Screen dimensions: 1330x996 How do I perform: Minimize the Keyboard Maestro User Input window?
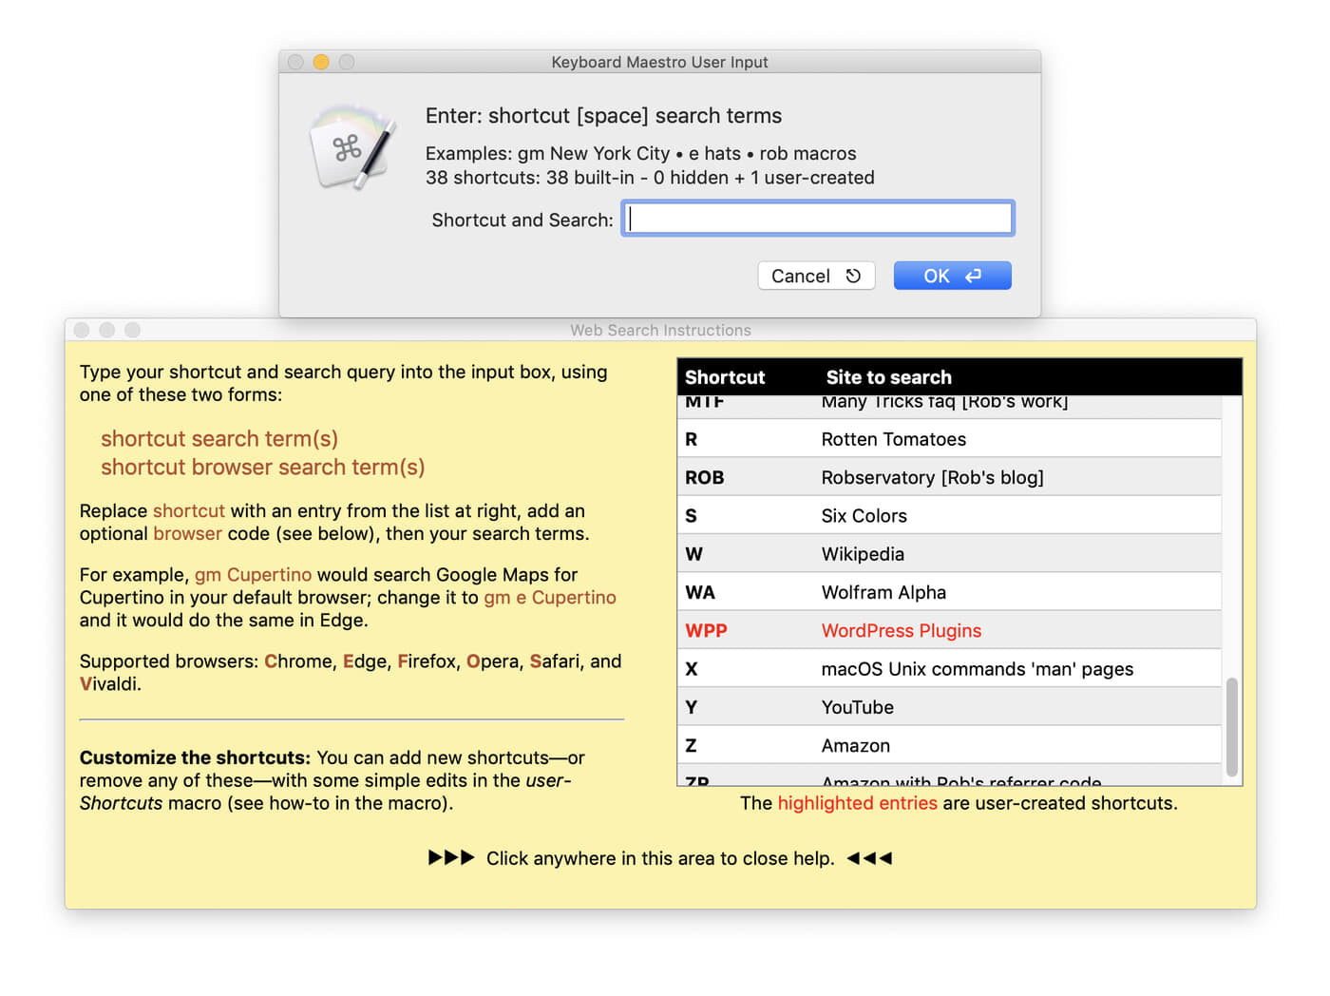[x=321, y=62]
